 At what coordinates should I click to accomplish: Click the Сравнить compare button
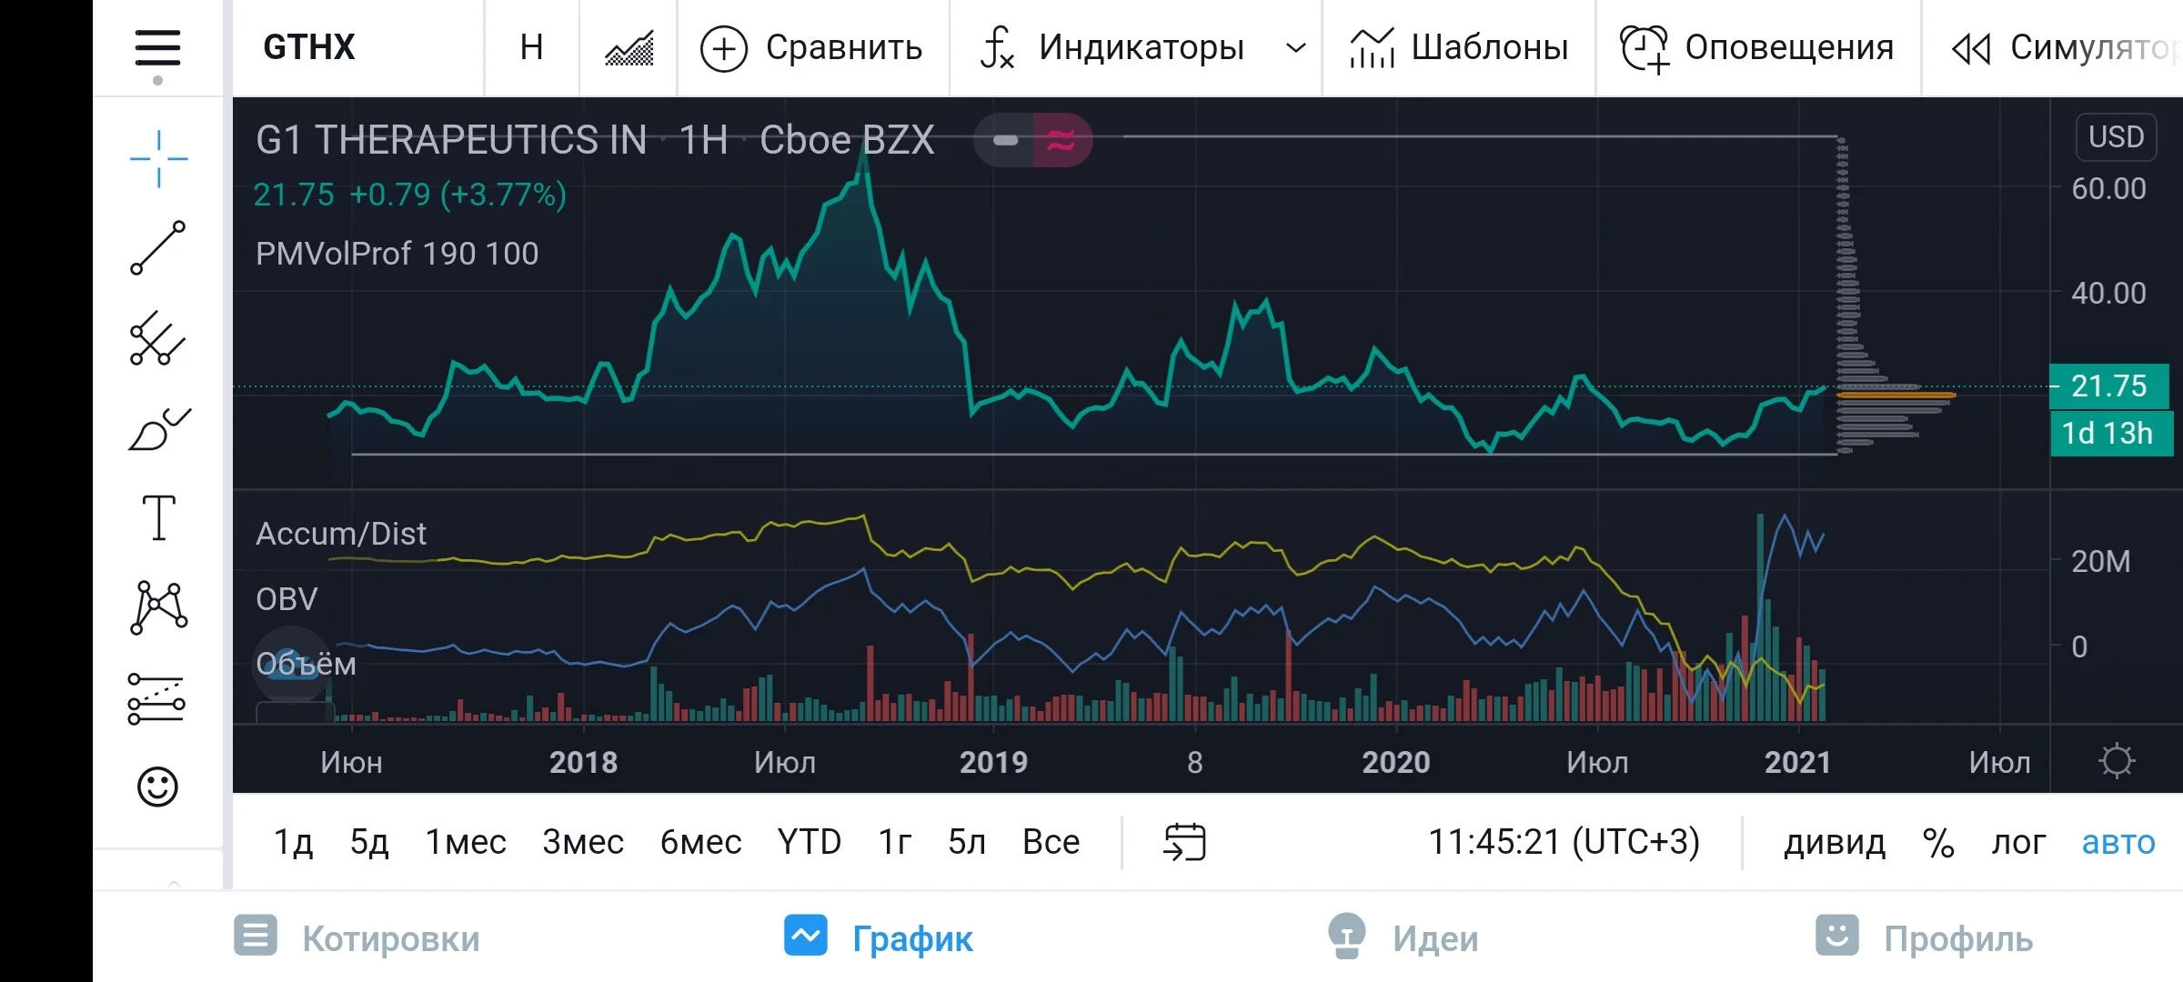click(x=812, y=47)
